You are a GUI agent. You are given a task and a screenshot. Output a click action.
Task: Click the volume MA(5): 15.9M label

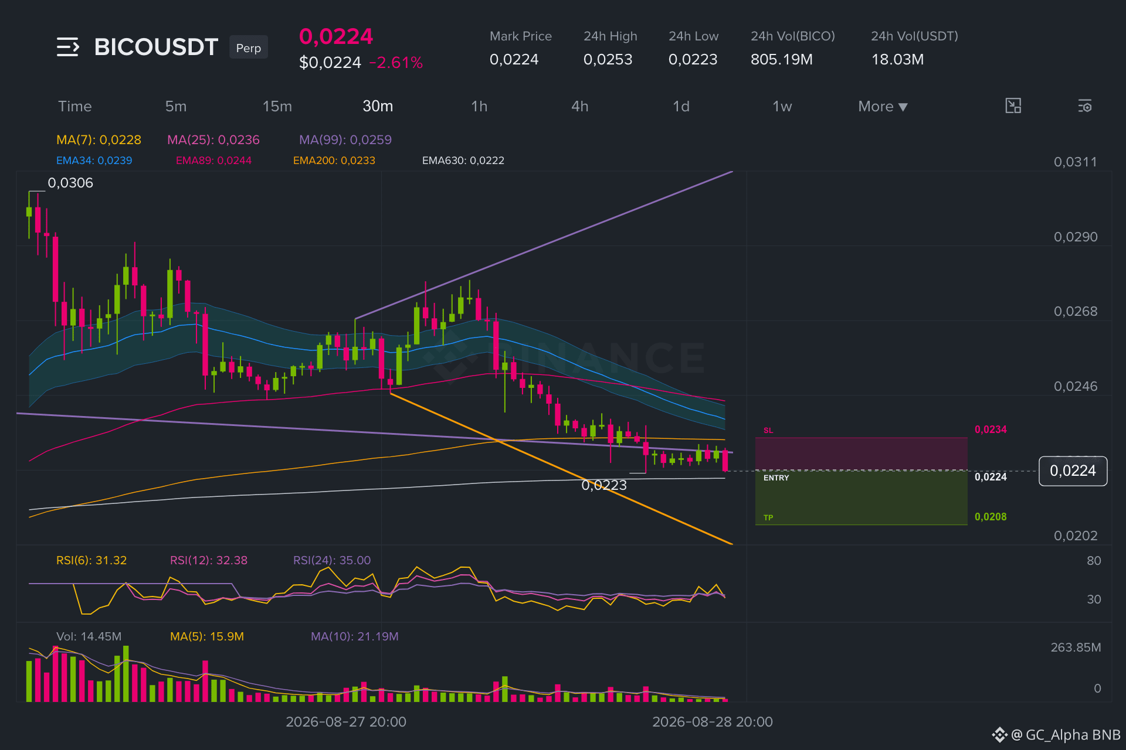point(207,636)
